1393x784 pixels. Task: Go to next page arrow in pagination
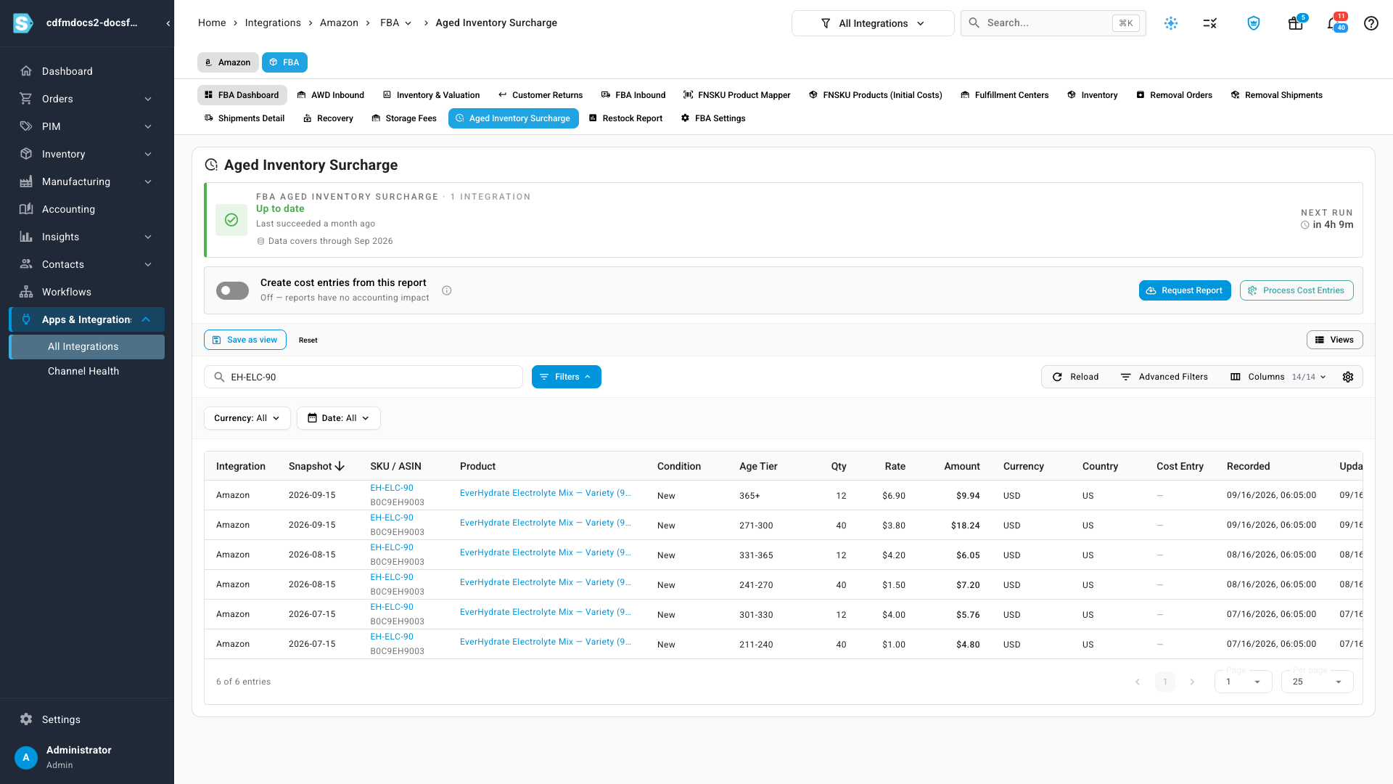(1192, 682)
